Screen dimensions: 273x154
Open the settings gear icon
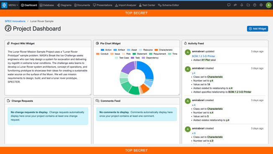click(261, 5)
